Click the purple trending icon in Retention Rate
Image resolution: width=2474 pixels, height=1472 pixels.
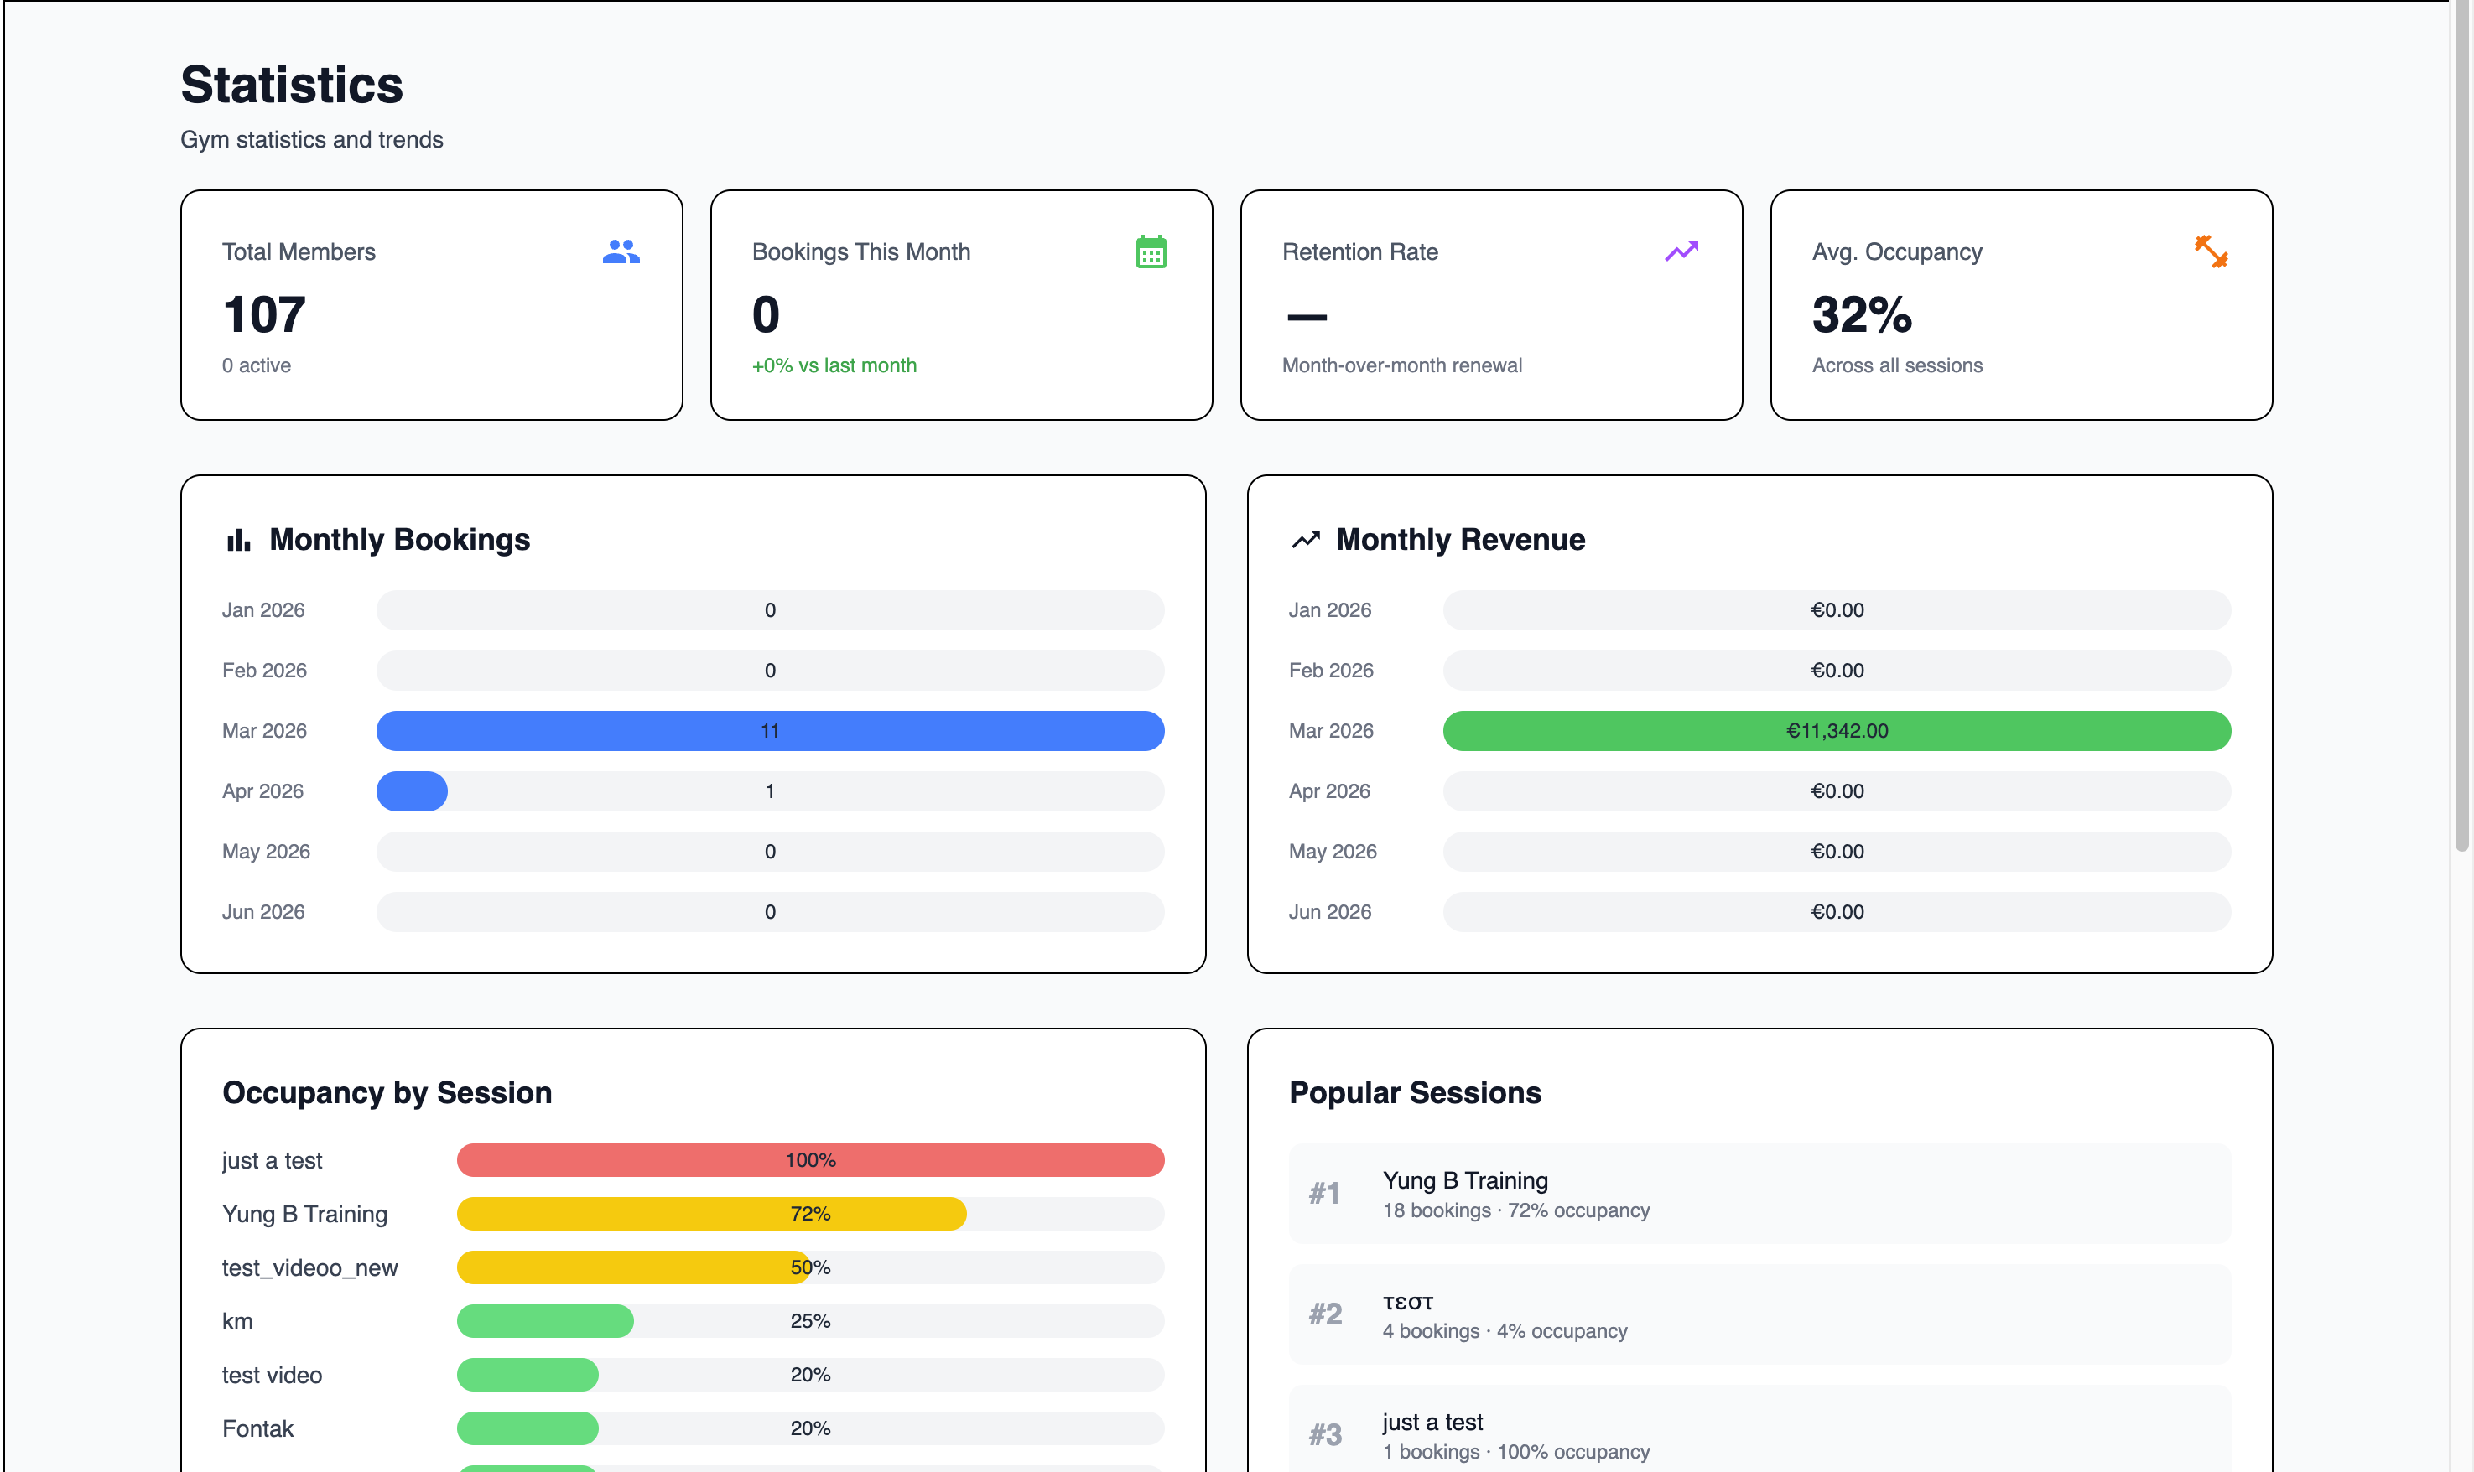(x=1681, y=251)
